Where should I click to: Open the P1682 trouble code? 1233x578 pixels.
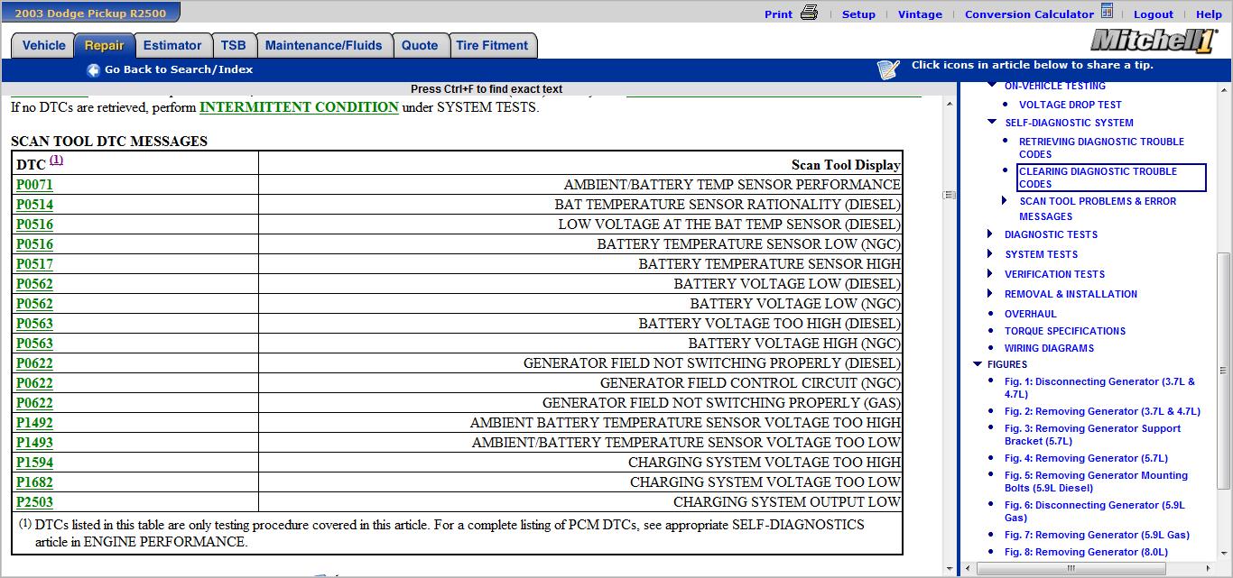34,482
